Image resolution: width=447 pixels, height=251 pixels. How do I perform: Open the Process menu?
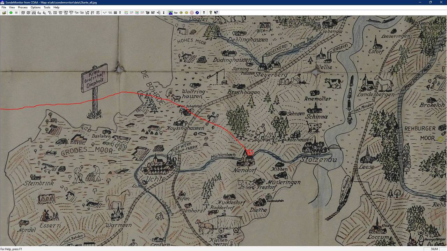pos(23,7)
